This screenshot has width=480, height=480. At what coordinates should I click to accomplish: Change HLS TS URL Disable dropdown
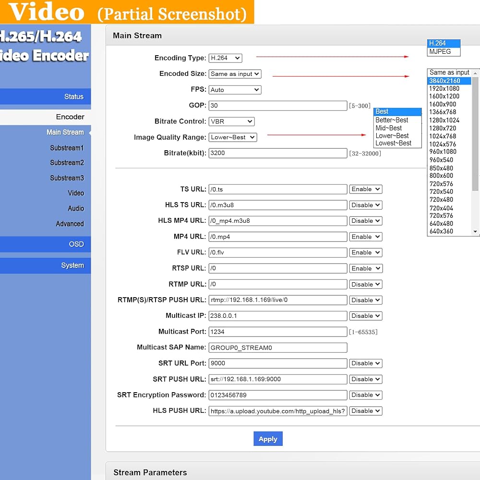(365, 205)
